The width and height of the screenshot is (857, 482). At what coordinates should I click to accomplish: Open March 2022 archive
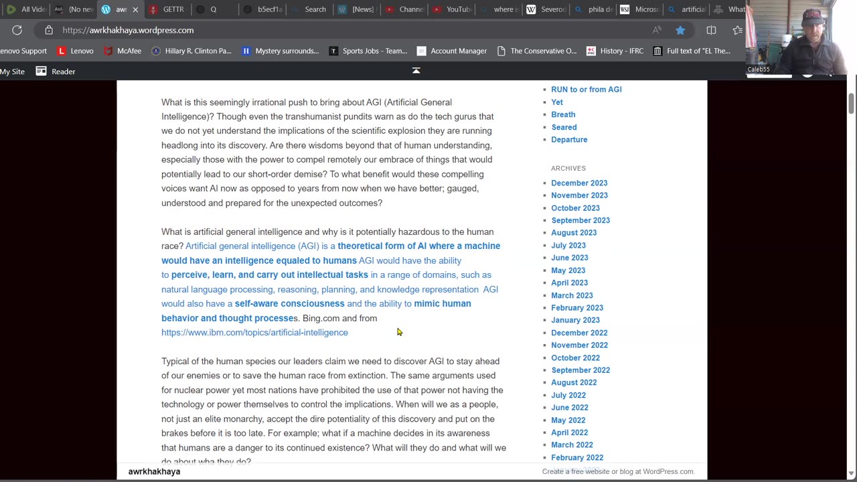[x=572, y=445]
